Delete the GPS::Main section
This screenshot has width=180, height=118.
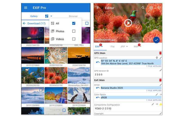[160, 53]
